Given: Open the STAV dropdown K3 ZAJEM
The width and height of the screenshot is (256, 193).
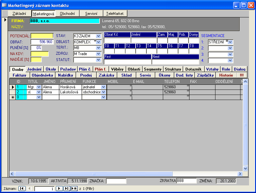Looking at the screenshot, I should pos(98,36).
